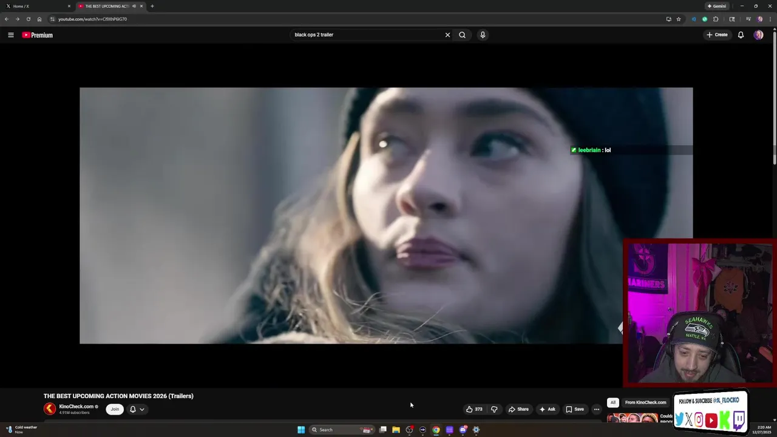Like the video with thumbs up
The height and width of the screenshot is (437, 777).
click(x=475, y=409)
